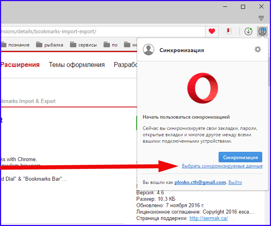The width and height of the screenshot is (271, 226).
Task: Click the Bookmarks Import & Export breadcrumb
Action: [x=28, y=101]
